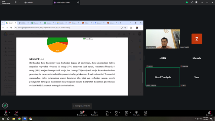Select the nIKEN participant tile

[163, 58]
